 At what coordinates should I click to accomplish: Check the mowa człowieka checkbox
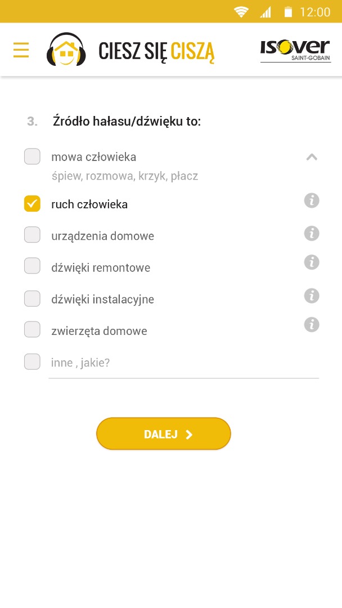click(32, 157)
